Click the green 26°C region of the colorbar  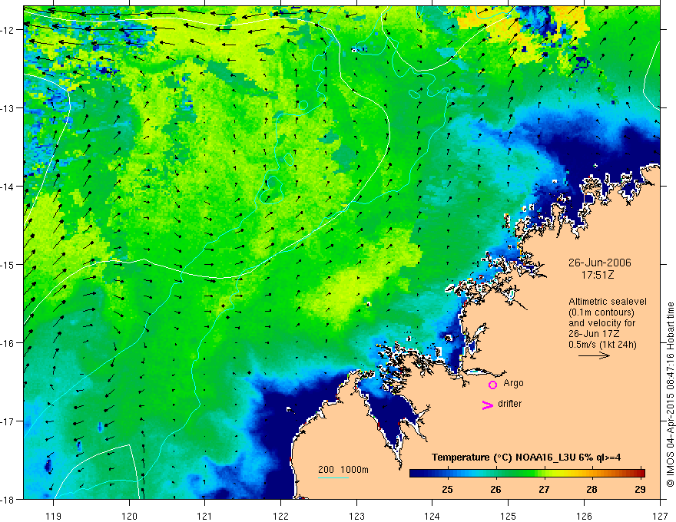pyautogui.click(x=495, y=474)
